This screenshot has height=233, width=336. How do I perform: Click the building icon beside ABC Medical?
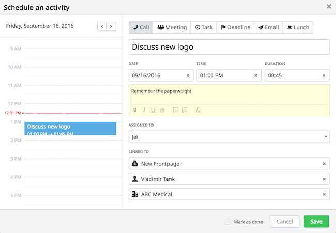pyautogui.click(x=134, y=194)
